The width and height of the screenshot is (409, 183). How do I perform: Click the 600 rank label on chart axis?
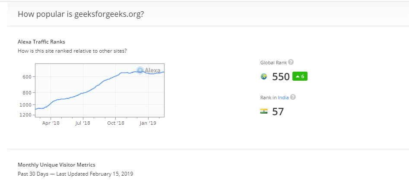[x=25, y=77]
